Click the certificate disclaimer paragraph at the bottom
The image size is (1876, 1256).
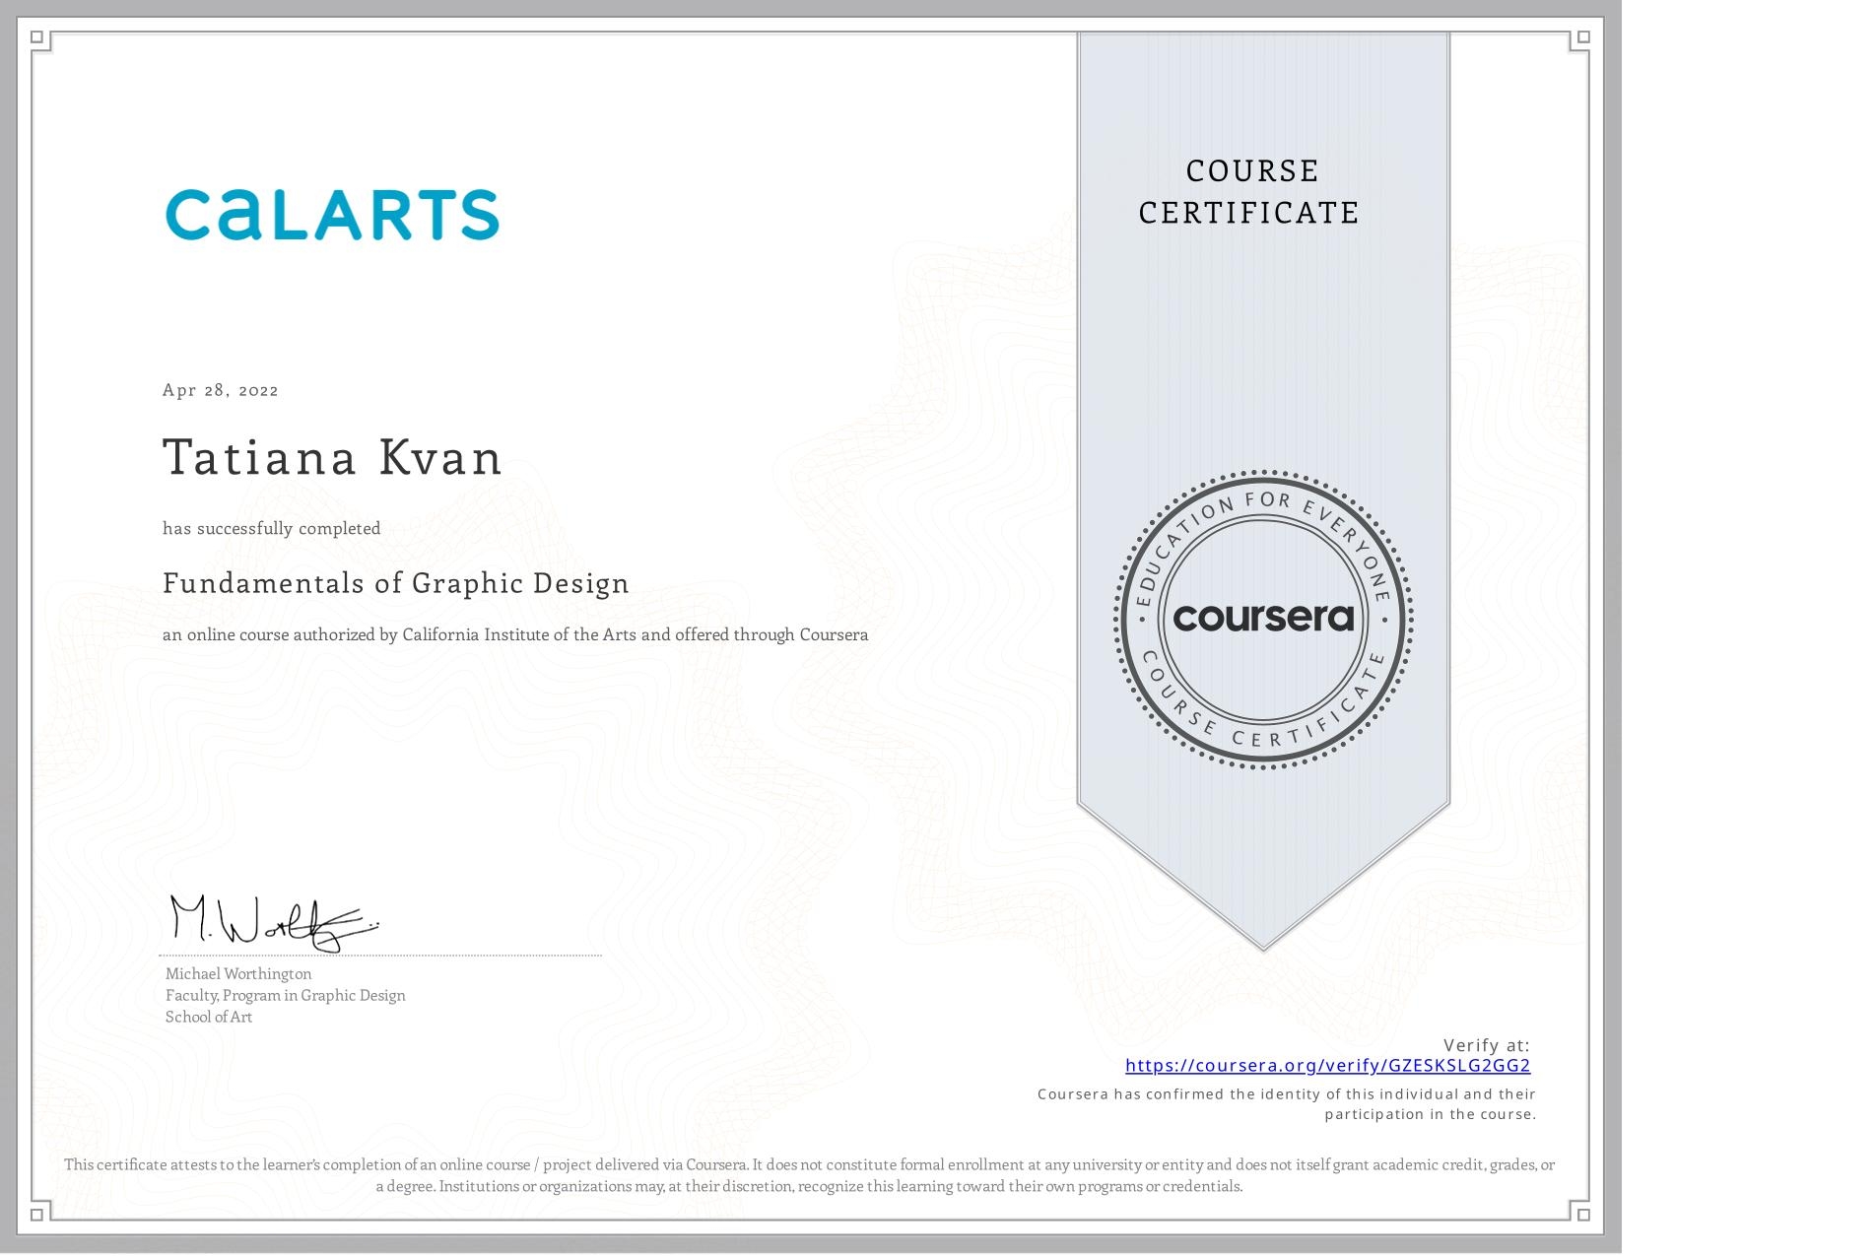[x=810, y=1175]
